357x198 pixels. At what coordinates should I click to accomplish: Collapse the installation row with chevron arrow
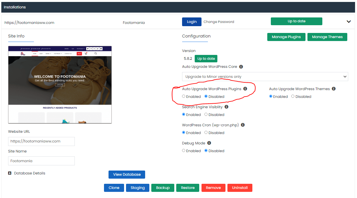pos(349,22)
